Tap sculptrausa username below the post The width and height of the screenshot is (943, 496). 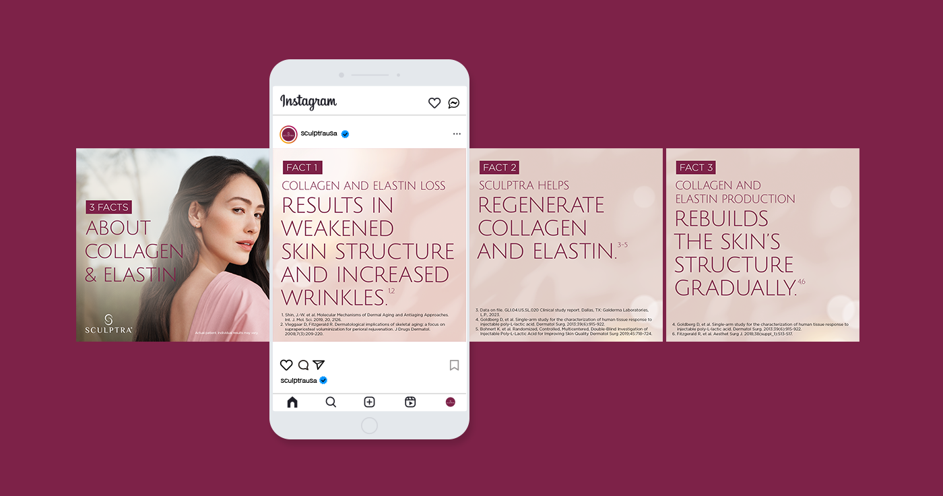pyautogui.click(x=298, y=381)
